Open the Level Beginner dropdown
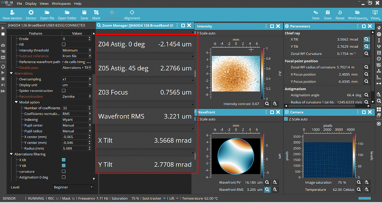382x203 pixels. tap(73, 187)
